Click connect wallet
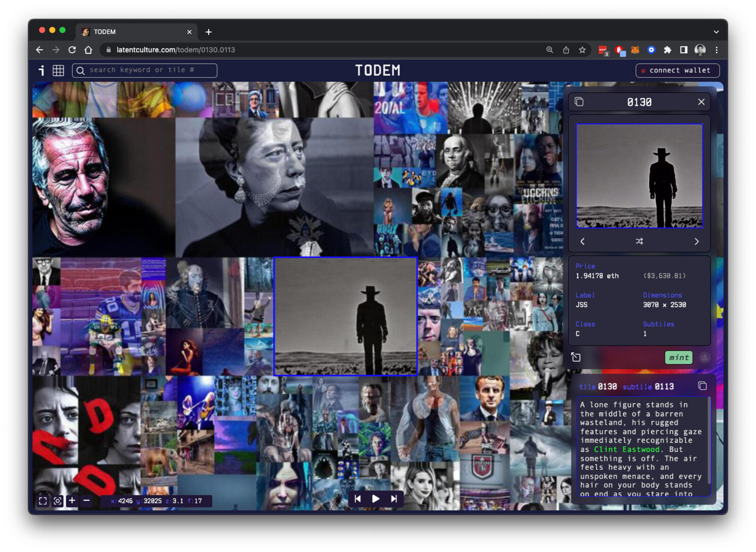The image size is (756, 552). tap(677, 70)
